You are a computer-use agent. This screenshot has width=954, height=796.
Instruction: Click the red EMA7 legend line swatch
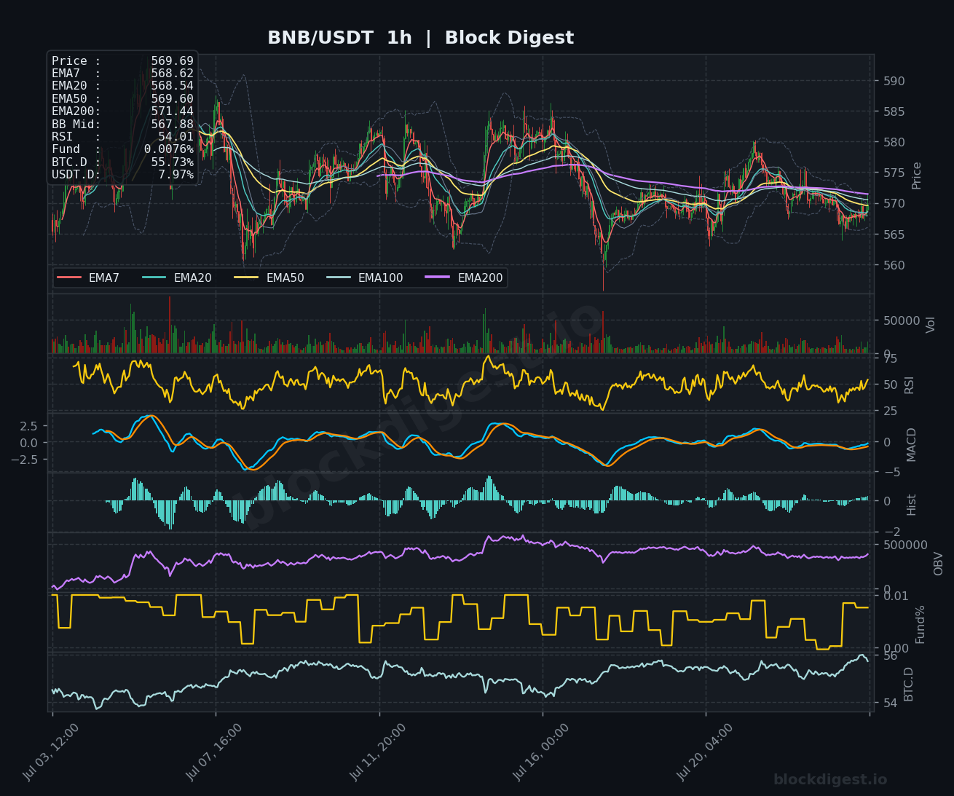[x=69, y=277]
